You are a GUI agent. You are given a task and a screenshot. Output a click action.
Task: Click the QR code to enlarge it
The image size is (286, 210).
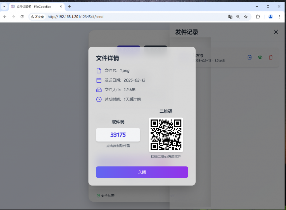click(166, 135)
